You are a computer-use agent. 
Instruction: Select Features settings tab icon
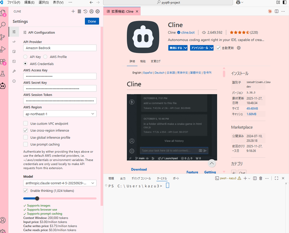(14, 42)
